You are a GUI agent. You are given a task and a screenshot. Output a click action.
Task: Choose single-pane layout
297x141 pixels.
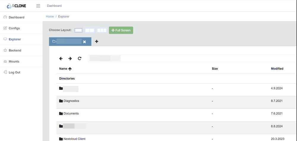point(78,30)
